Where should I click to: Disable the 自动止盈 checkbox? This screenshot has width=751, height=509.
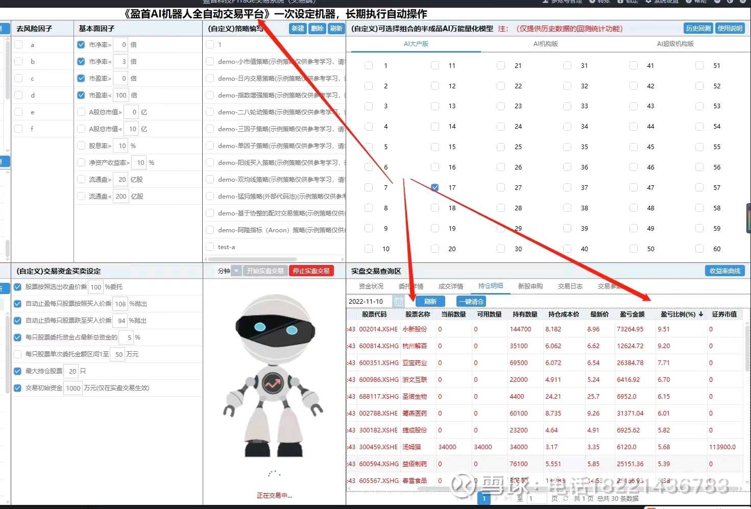tap(17, 303)
